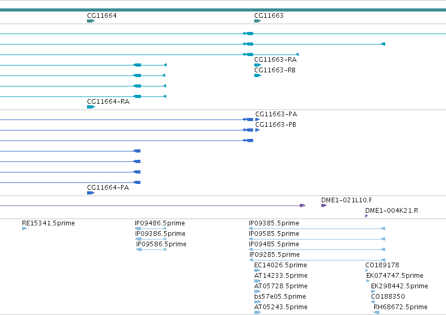This screenshot has width=446, height=315.
Task: Click the CO188350 label
Action: coord(388,297)
